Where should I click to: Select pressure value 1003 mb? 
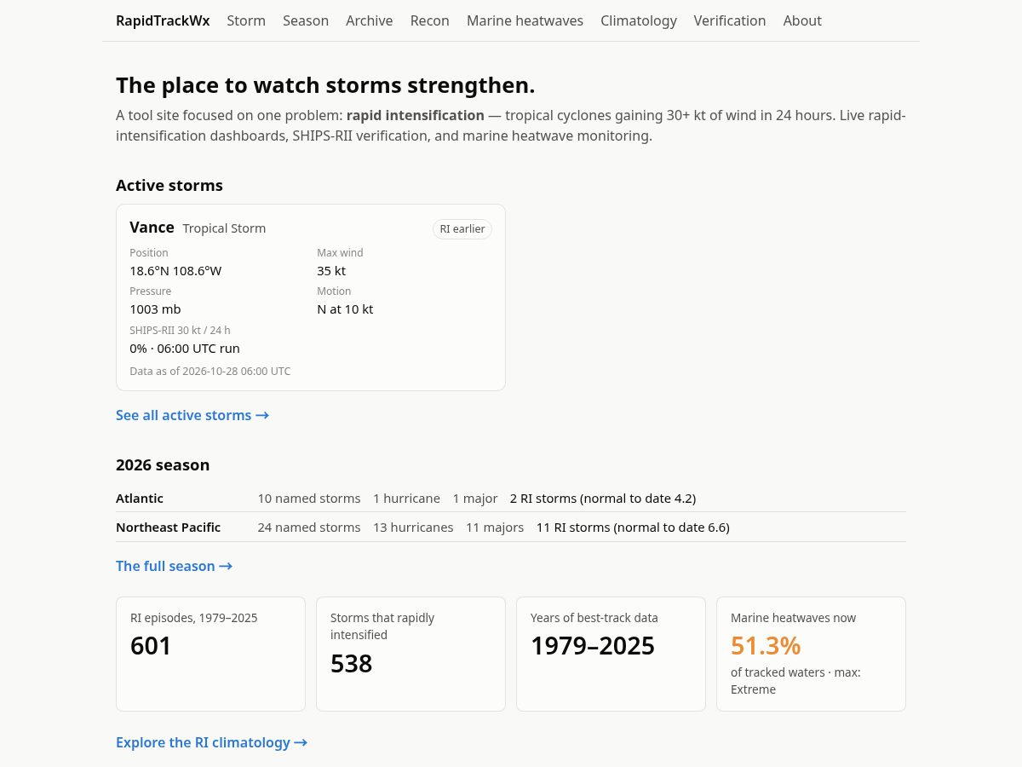[x=155, y=309]
